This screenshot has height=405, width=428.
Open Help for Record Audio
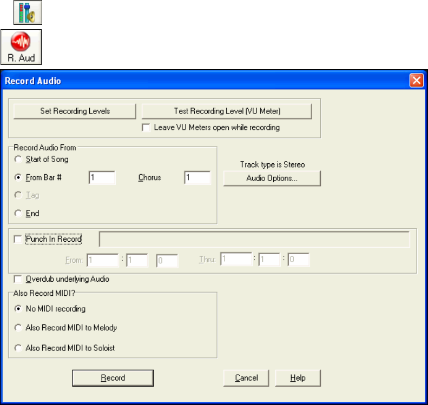pyautogui.click(x=298, y=378)
